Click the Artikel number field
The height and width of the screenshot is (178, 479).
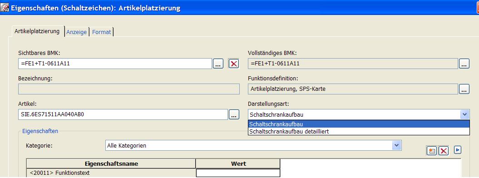pos(123,114)
